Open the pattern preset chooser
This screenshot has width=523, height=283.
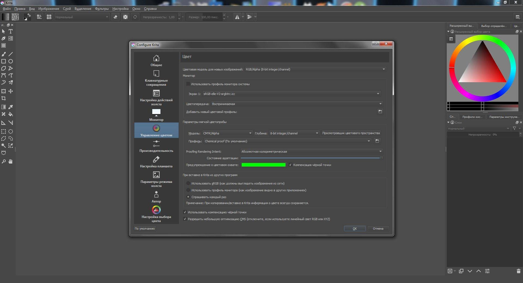tap(15, 17)
